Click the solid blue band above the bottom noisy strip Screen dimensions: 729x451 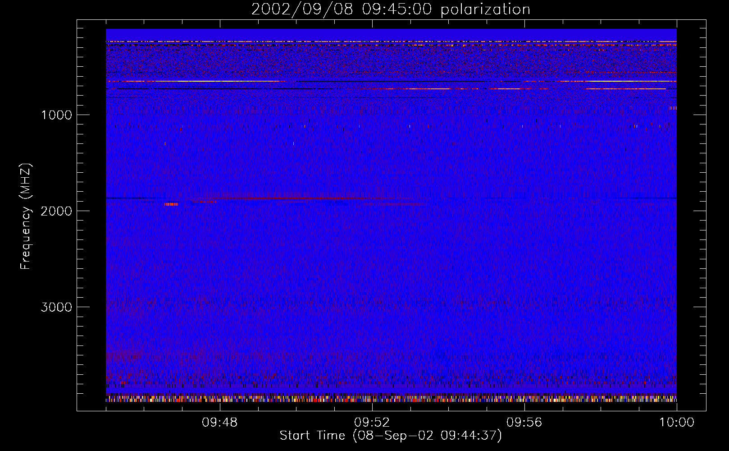click(391, 390)
